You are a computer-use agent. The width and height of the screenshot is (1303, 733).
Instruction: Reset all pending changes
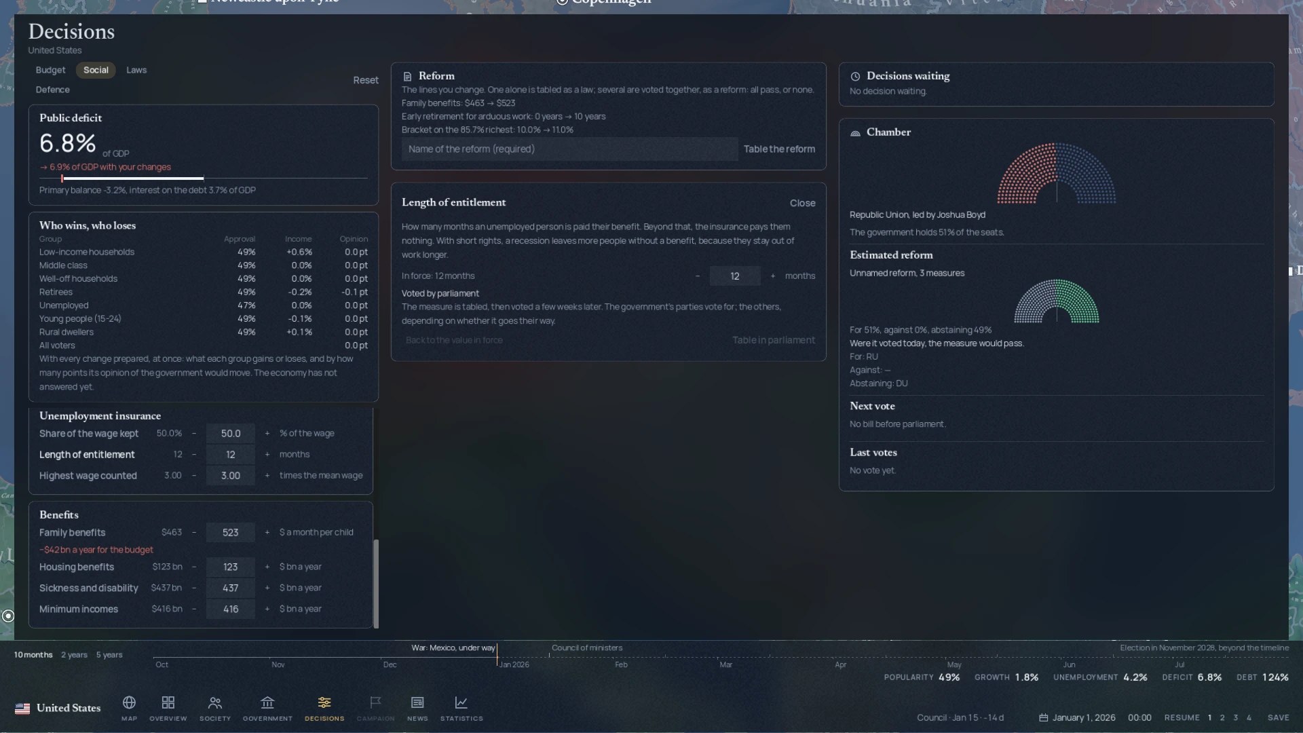coord(366,80)
